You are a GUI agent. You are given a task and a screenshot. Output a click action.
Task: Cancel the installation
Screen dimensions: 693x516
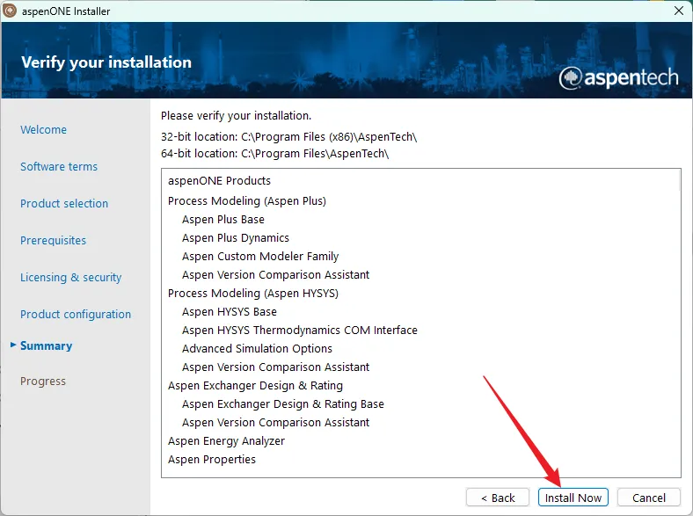(648, 498)
